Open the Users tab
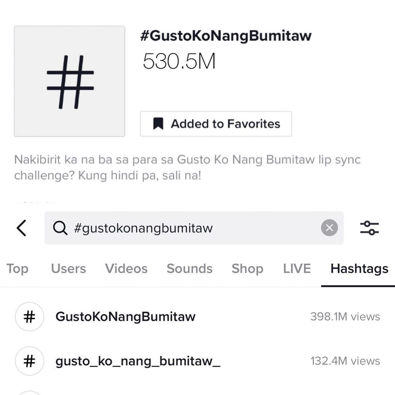 point(68,269)
